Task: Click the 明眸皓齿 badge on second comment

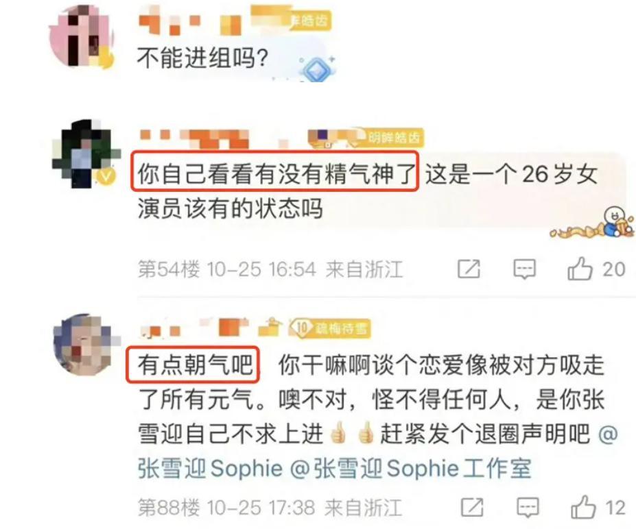Action: pyautogui.click(x=392, y=138)
